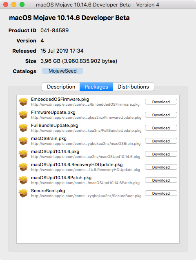Download FirmwareUpdate.pkg

click(x=161, y=115)
